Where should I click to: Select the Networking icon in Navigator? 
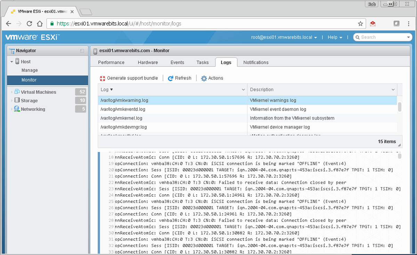(16, 109)
